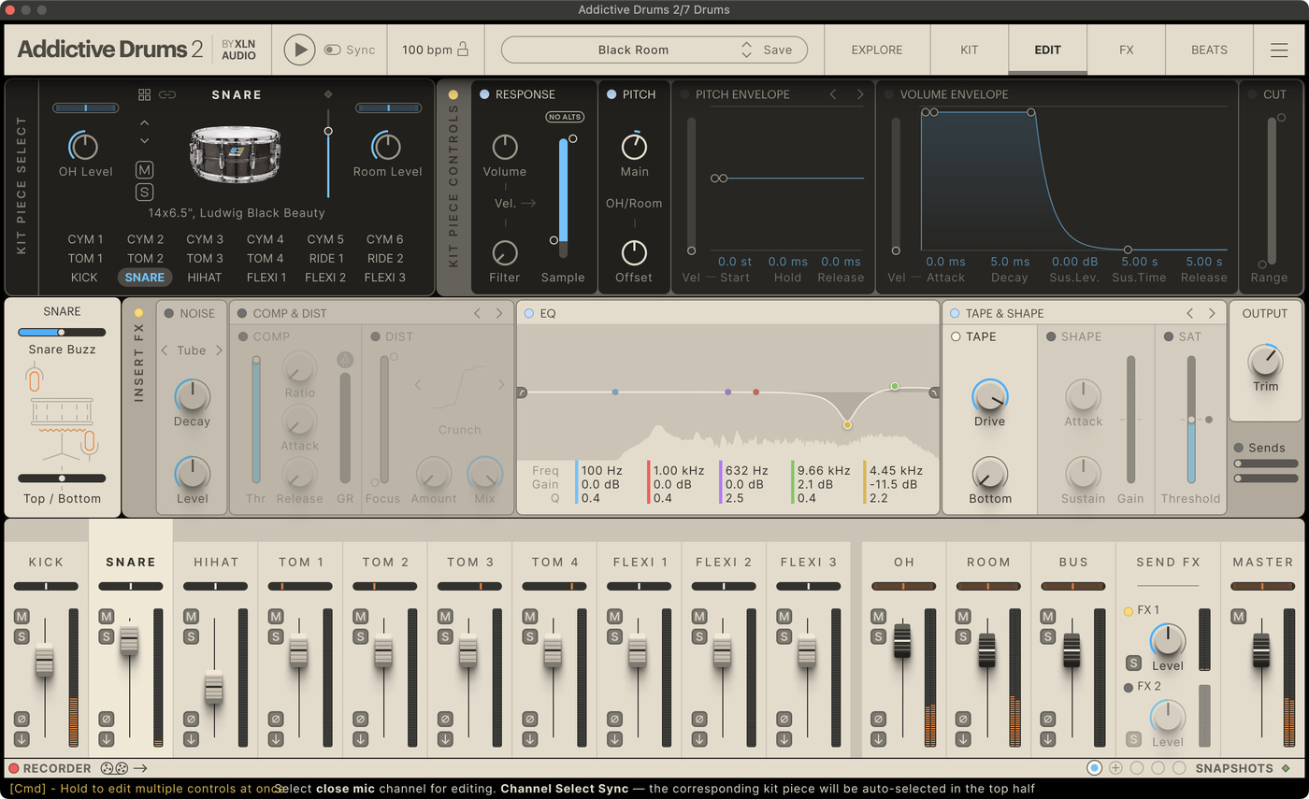Image resolution: width=1309 pixels, height=799 pixels.
Task: Enable the CUT section
Action: click(x=1252, y=94)
